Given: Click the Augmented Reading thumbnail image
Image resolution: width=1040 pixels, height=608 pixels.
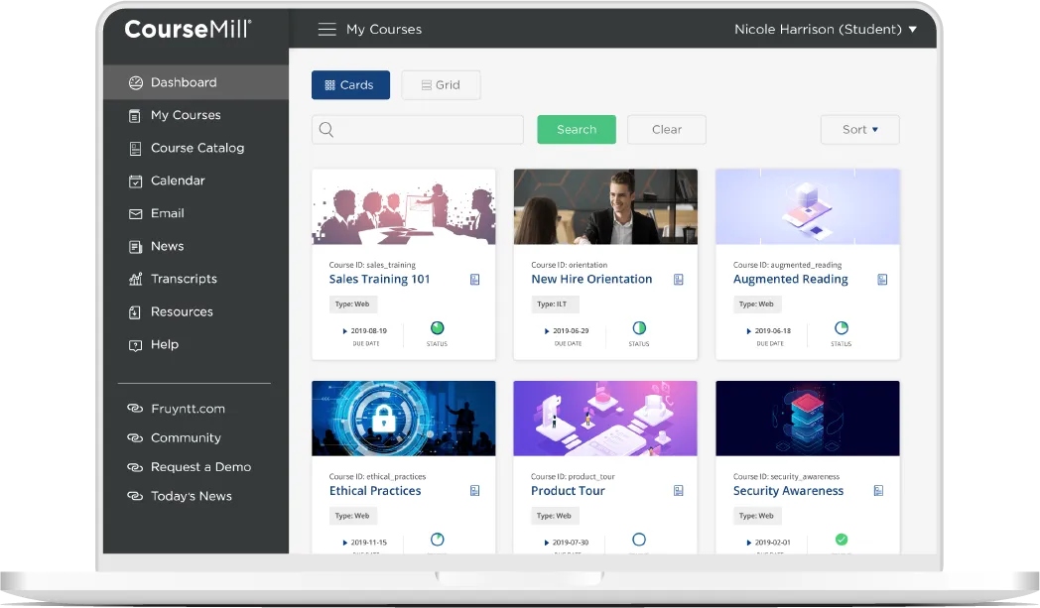Looking at the screenshot, I should click(808, 207).
